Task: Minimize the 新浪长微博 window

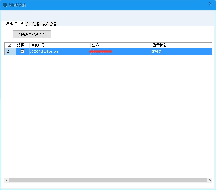Action: [x=203, y=4]
